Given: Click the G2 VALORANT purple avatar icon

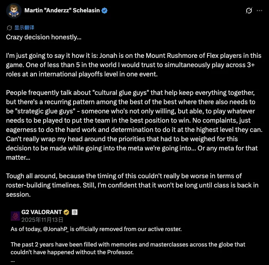Looking at the screenshot, I should coord(15,216).
